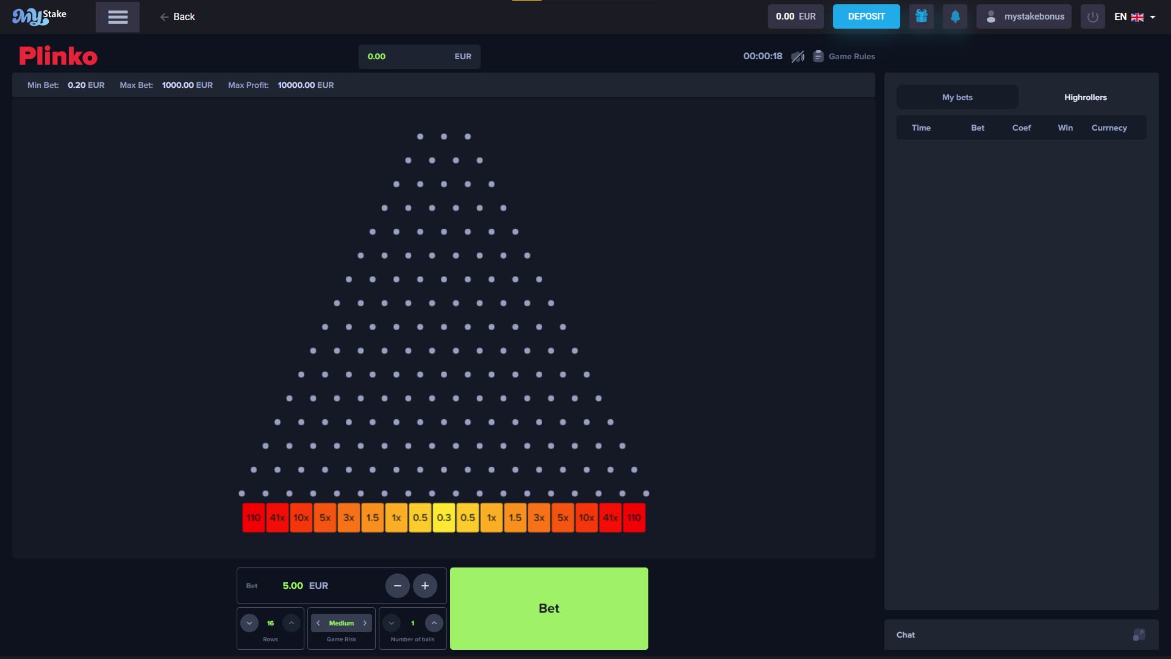Image resolution: width=1171 pixels, height=659 pixels.
Task: Click the Min Bet 0.20 EUR value
Action: pyautogui.click(x=86, y=85)
